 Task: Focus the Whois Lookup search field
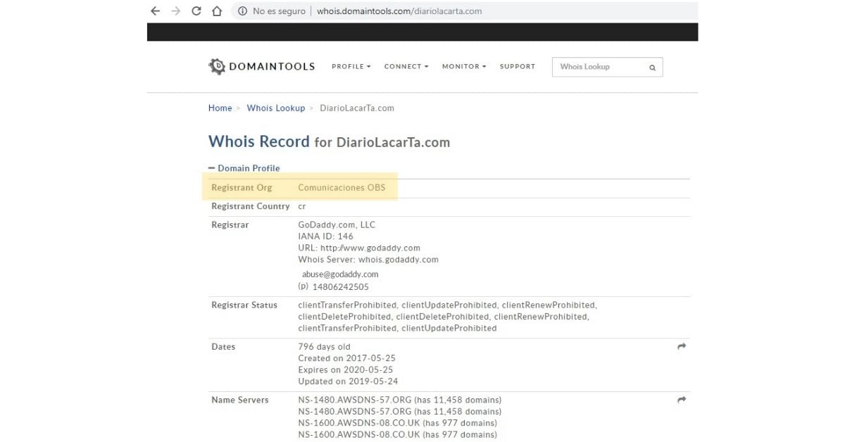coord(599,67)
